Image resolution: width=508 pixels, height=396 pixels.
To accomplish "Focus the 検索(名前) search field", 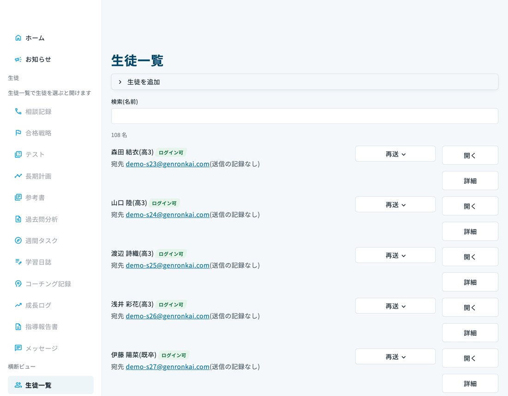I will pyautogui.click(x=304, y=116).
